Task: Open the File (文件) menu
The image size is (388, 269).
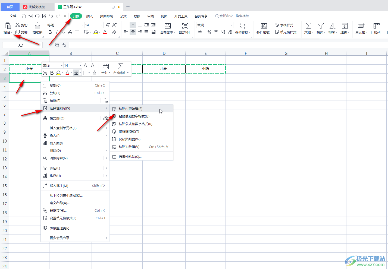Action: pyautogui.click(x=11, y=16)
